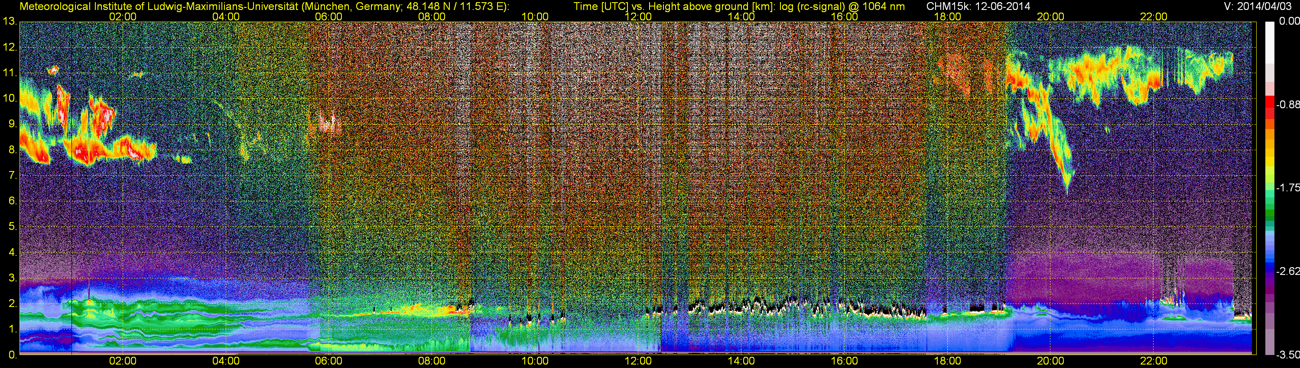Select the 8 km height axis label
This screenshot has height=368, width=1300.
[x=13, y=150]
